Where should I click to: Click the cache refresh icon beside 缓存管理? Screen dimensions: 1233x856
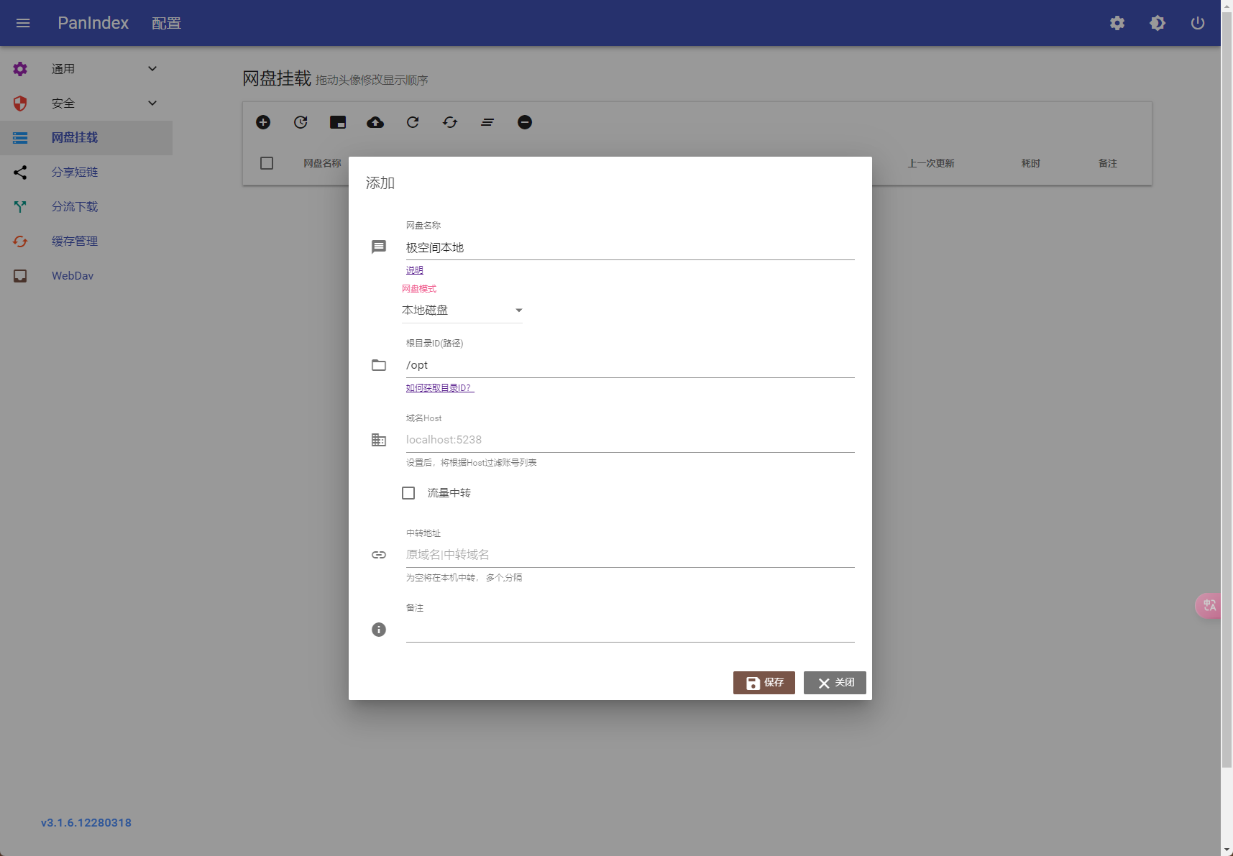[20, 241]
